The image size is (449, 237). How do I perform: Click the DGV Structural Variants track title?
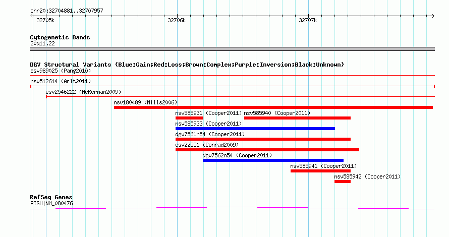pyautogui.click(x=187, y=65)
